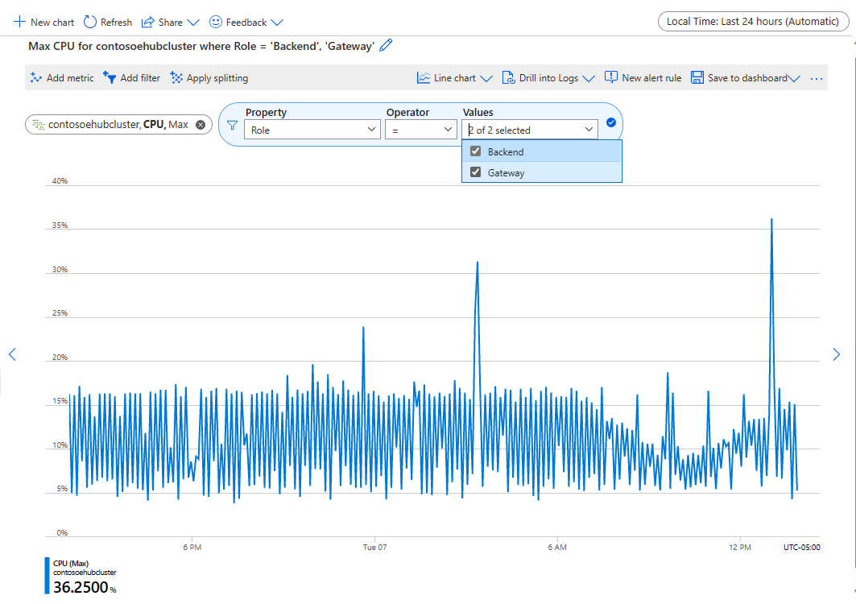Image resolution: width=856 pixels, height=604 pixels.
Task: Click the filter funnel icon
Action: coord(232,125)
